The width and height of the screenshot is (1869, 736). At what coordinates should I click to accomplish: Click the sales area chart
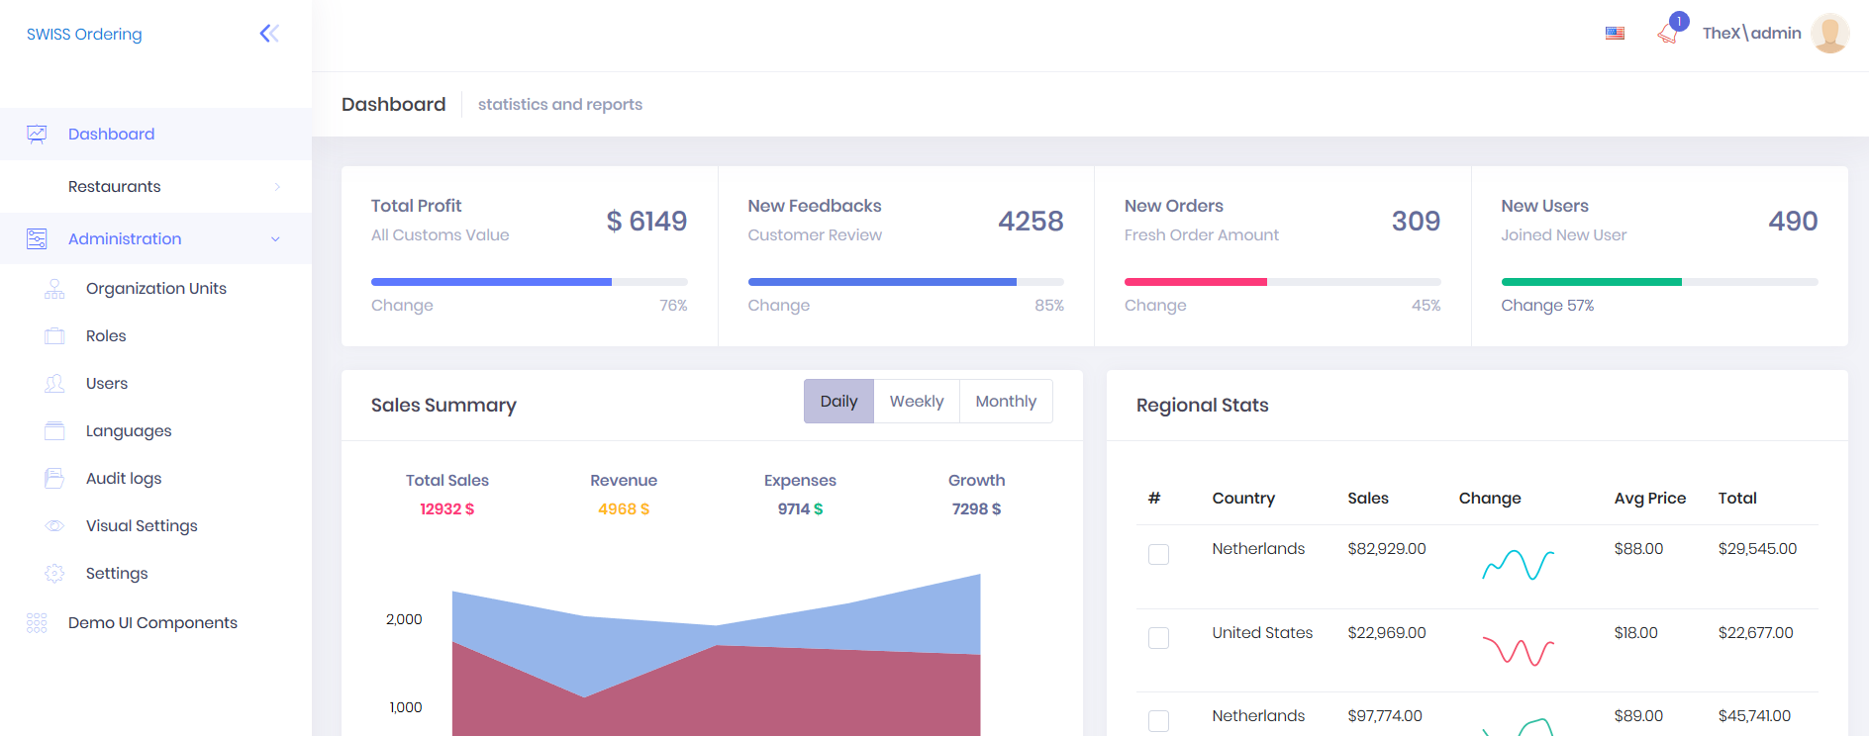[717, 655]
